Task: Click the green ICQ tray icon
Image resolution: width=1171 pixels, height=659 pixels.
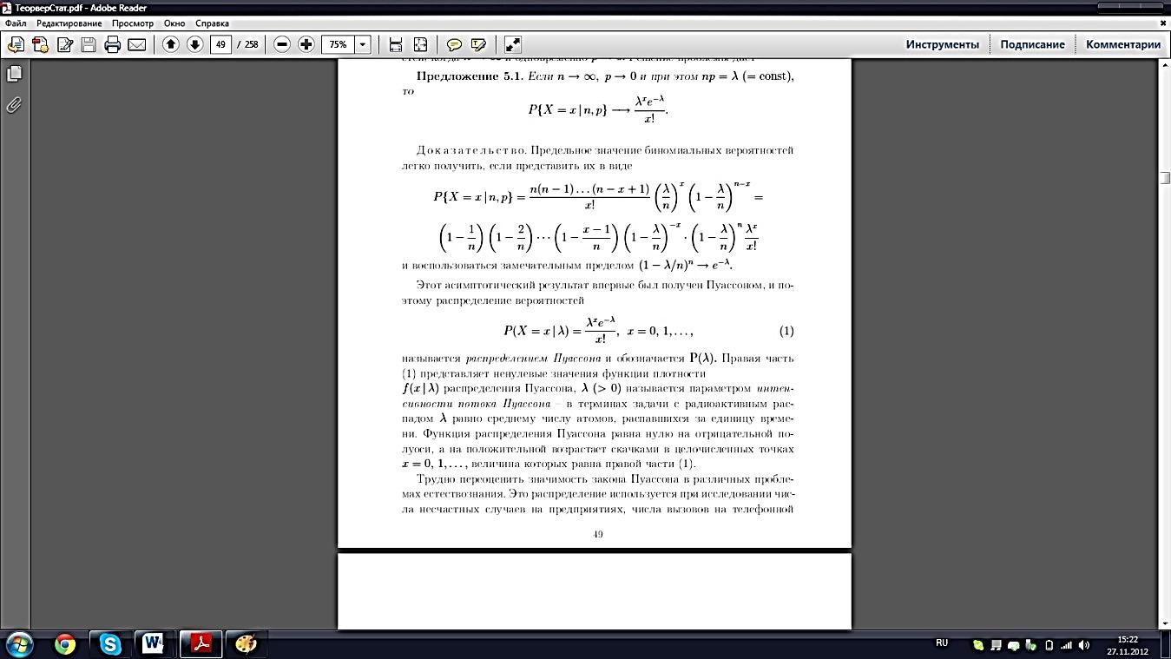Action: click(978, 645)
